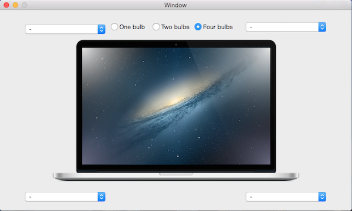Open the lower-right bulb popup menu
This screenshot has height=211, width=352.
[286, 196]
